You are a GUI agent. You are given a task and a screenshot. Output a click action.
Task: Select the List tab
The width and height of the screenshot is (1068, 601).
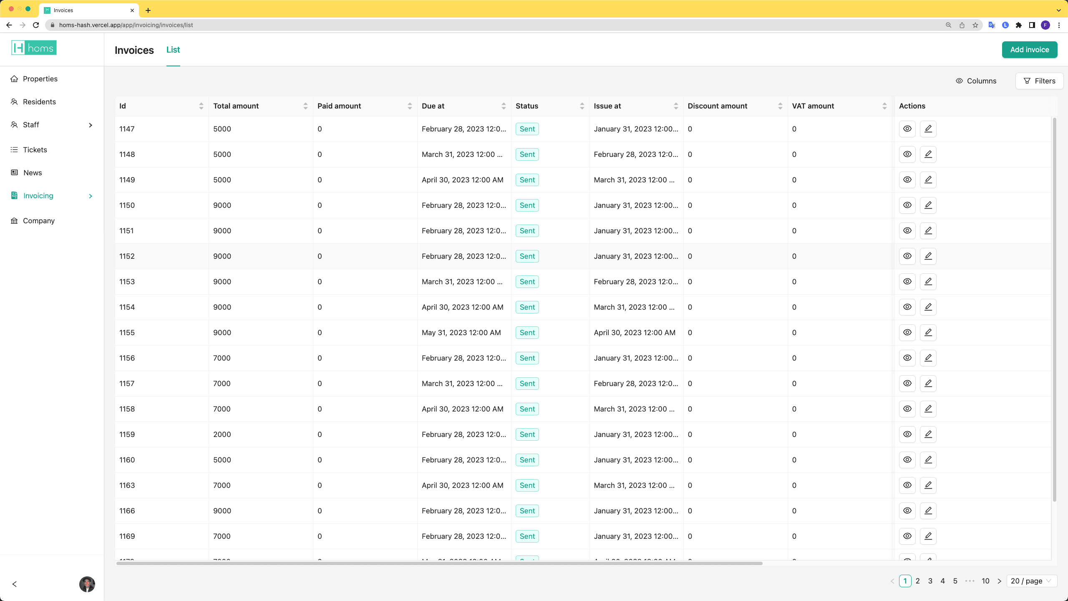pos(173,50)
